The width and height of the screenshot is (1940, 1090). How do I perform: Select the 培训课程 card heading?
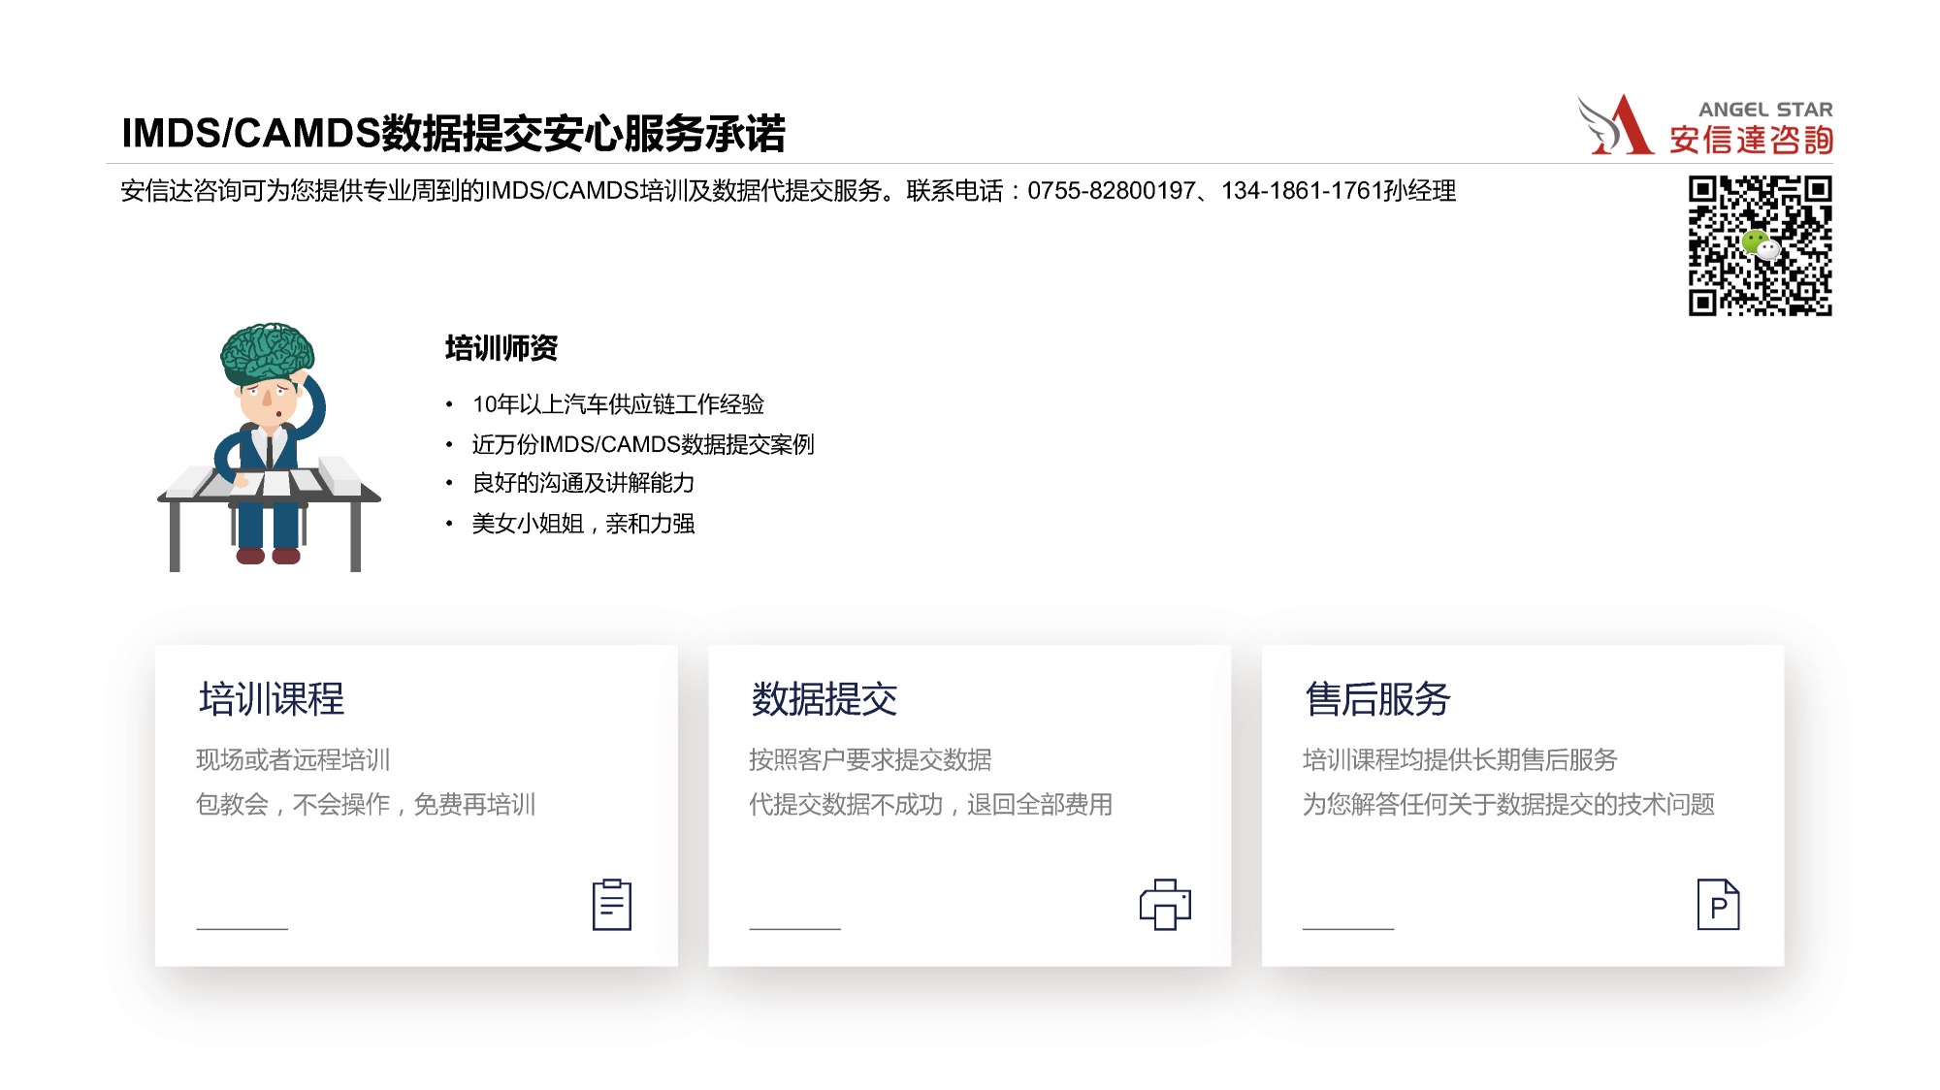272,699
